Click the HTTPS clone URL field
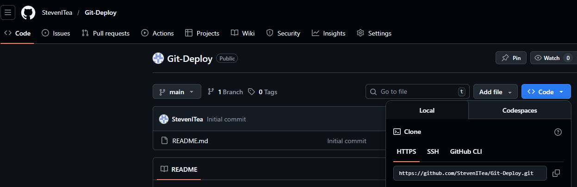Viewport: 577px width, 187px height. pyautogui.click(x=470, y=173)
